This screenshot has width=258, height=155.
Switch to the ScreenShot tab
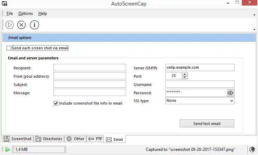point(18,139)
